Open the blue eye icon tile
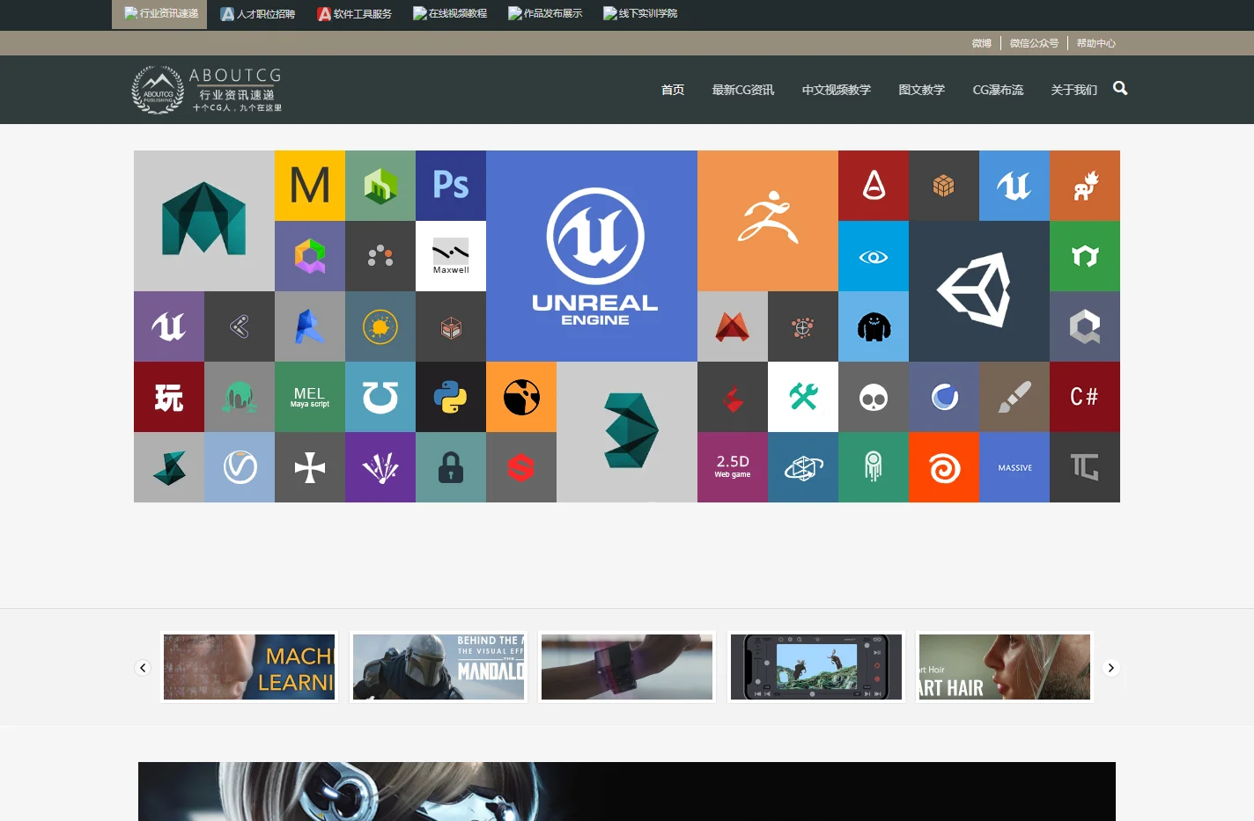Viewport: 1254px width, 821px height. point(874,256)
